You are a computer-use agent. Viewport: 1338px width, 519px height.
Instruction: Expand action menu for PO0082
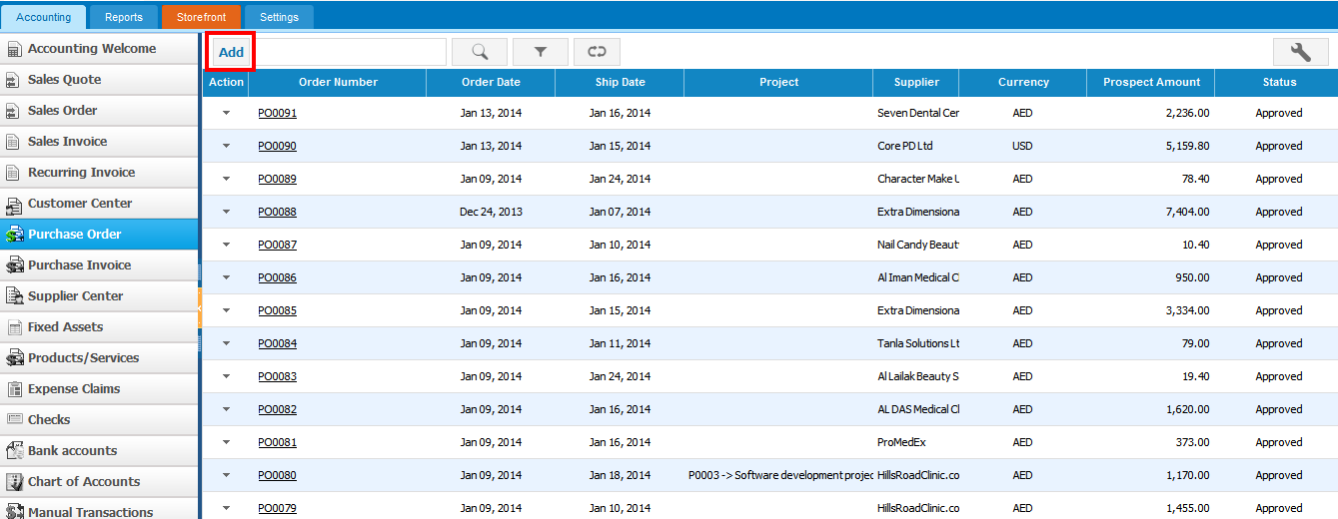226,409
